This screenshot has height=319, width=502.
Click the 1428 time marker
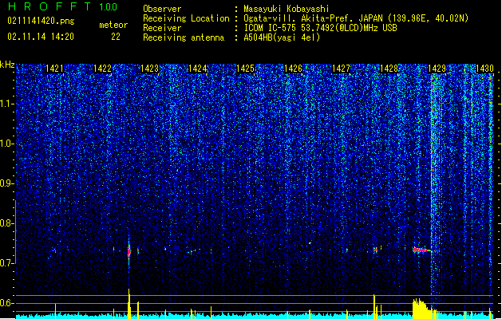click(389, 69)
